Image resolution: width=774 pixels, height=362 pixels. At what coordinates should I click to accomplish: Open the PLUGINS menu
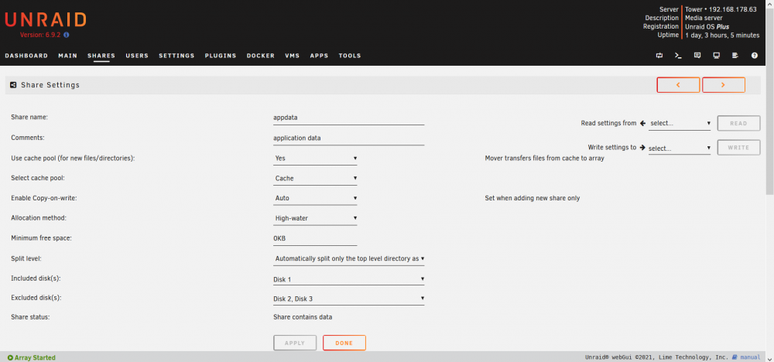coord(221,56)
